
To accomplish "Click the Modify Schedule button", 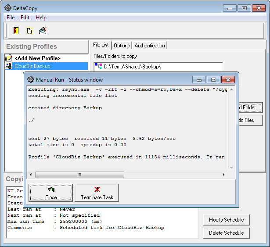I will point(226,219).
